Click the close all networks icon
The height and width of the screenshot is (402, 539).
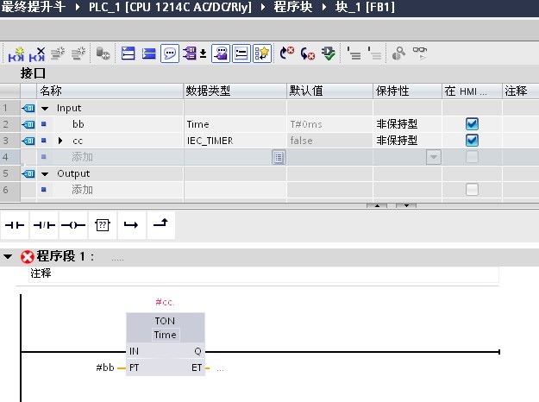pyautogui.click(x=149, y=53)
